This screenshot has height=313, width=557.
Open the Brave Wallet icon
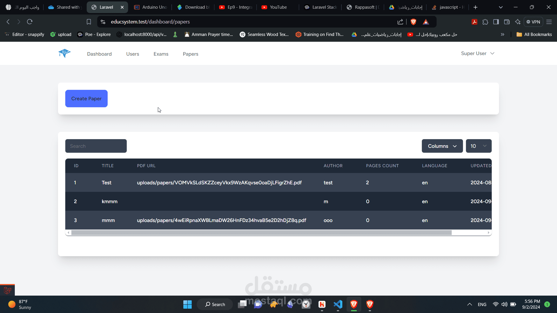[507, 22]
